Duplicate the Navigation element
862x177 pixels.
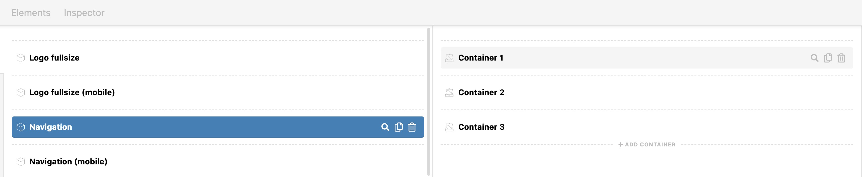point(399,127)
